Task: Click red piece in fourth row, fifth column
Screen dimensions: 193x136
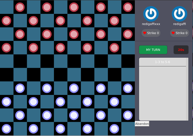Action: click(x=60, y=48)
